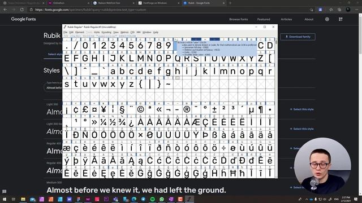This screenshot has width=362, height=203.
Task: Click the taskbar clock
Action: coord(346,199)
